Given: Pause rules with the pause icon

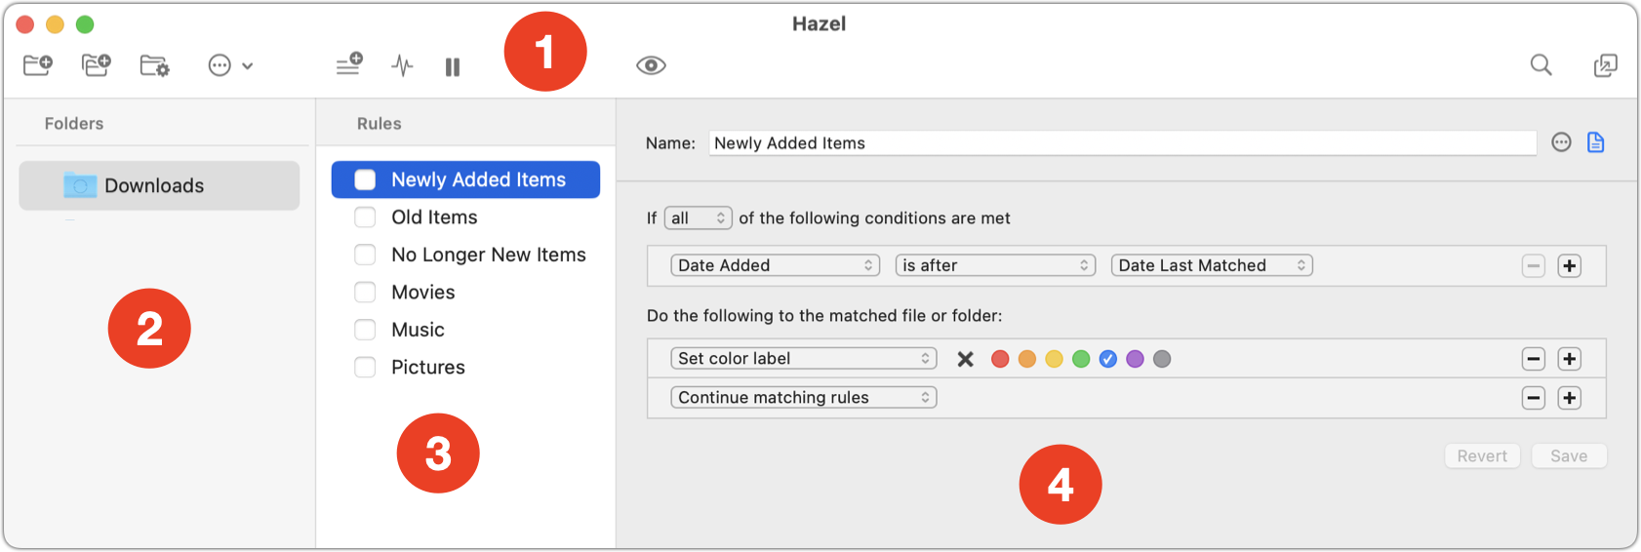Looking at the screenshot, I should pos(453,66).
